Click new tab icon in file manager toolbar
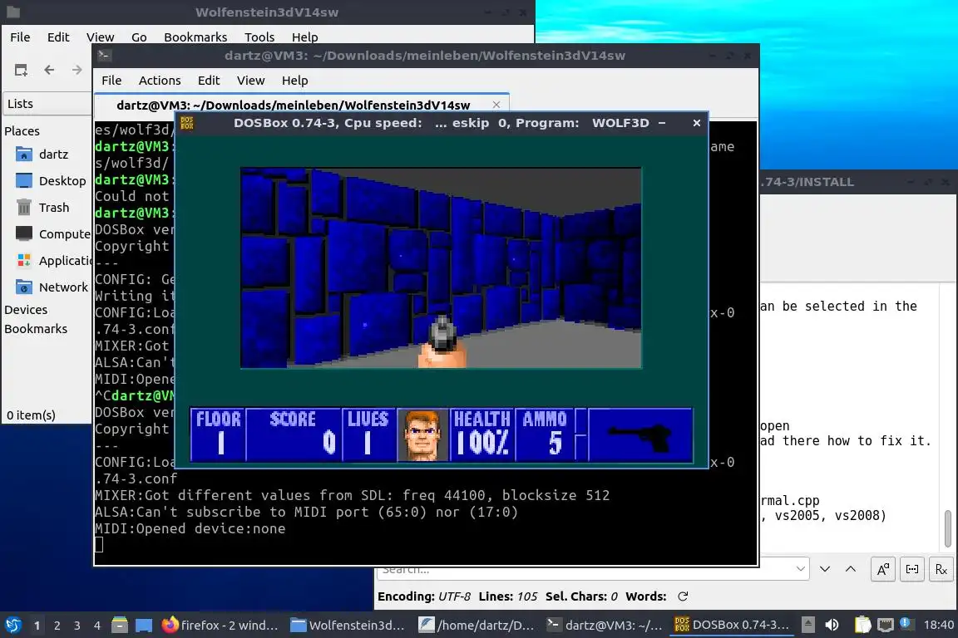 coord(21,70)
